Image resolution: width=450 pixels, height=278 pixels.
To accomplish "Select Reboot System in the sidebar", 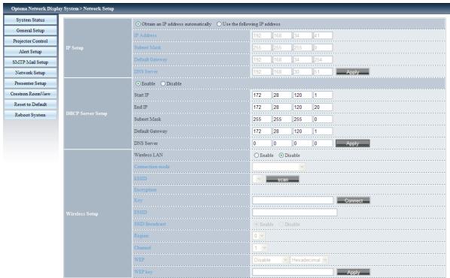I will pos(30,115).
